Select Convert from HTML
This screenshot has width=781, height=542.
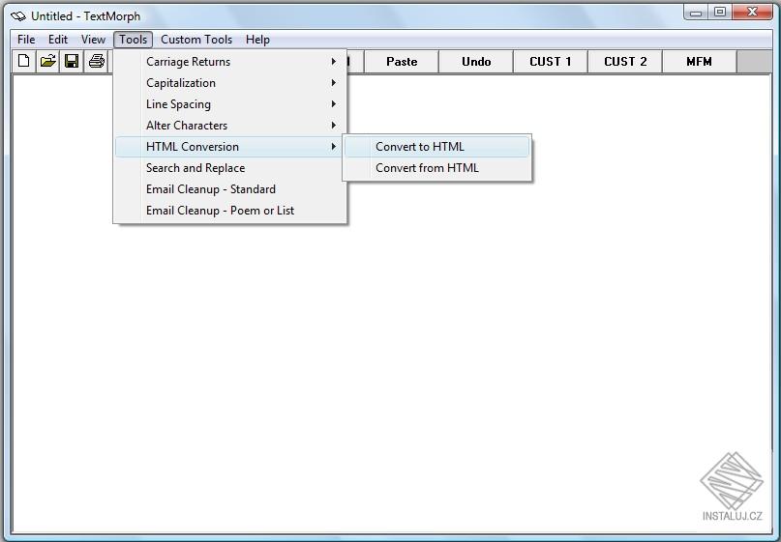pyautogui.click(x=436, y=168)
